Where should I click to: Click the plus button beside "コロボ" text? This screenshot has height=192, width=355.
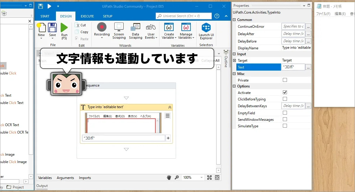click(x=168, y=138)
